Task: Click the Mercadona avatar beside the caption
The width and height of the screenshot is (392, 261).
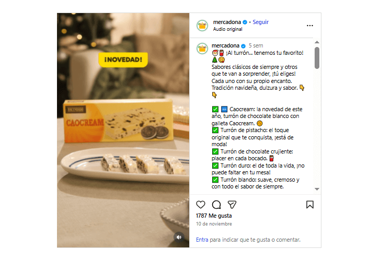Action: tap(202, 49)
